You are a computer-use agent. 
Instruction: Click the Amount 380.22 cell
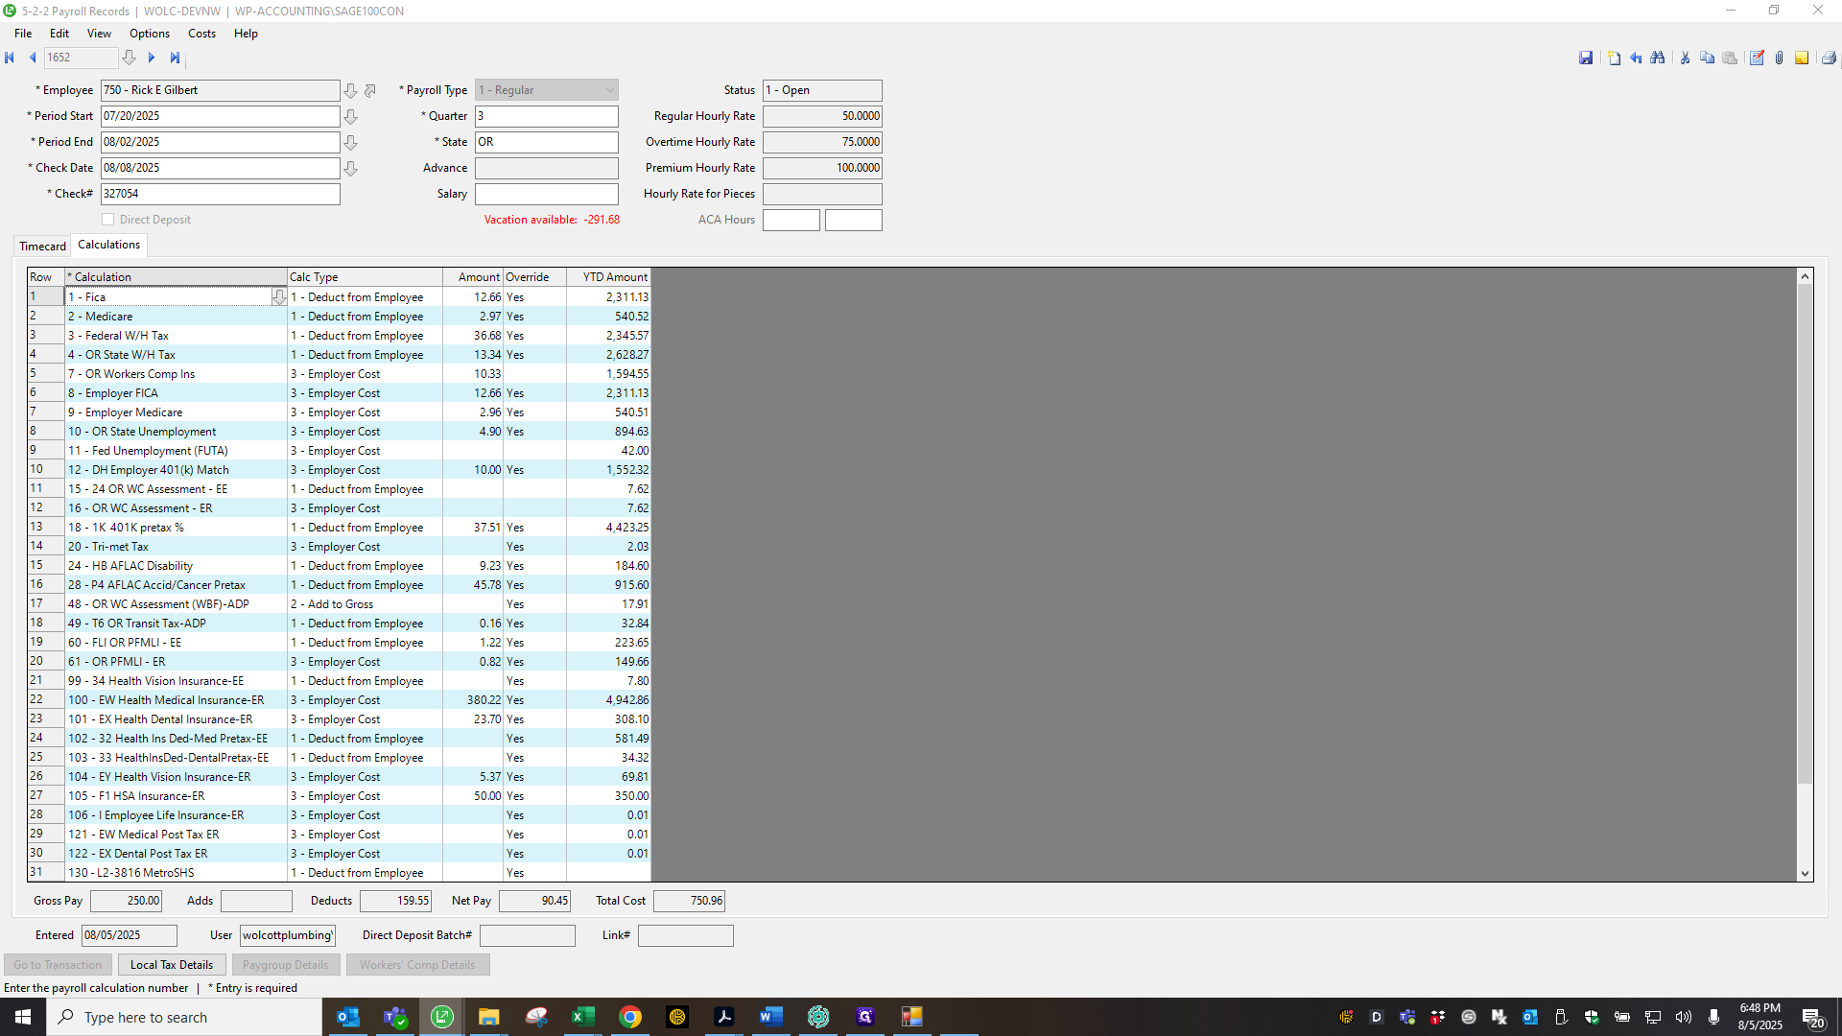(x=473, y=700)
